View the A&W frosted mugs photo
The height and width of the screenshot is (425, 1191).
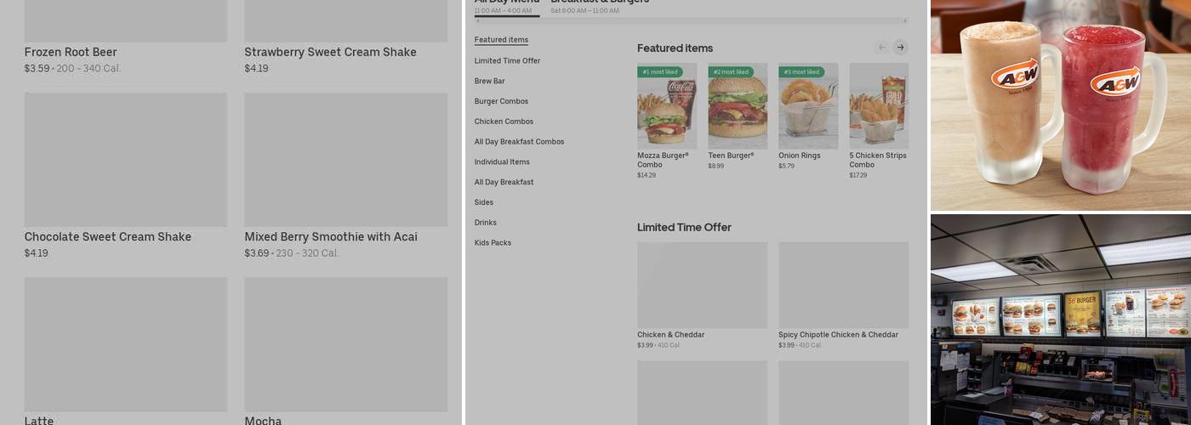click(1060, 105)
